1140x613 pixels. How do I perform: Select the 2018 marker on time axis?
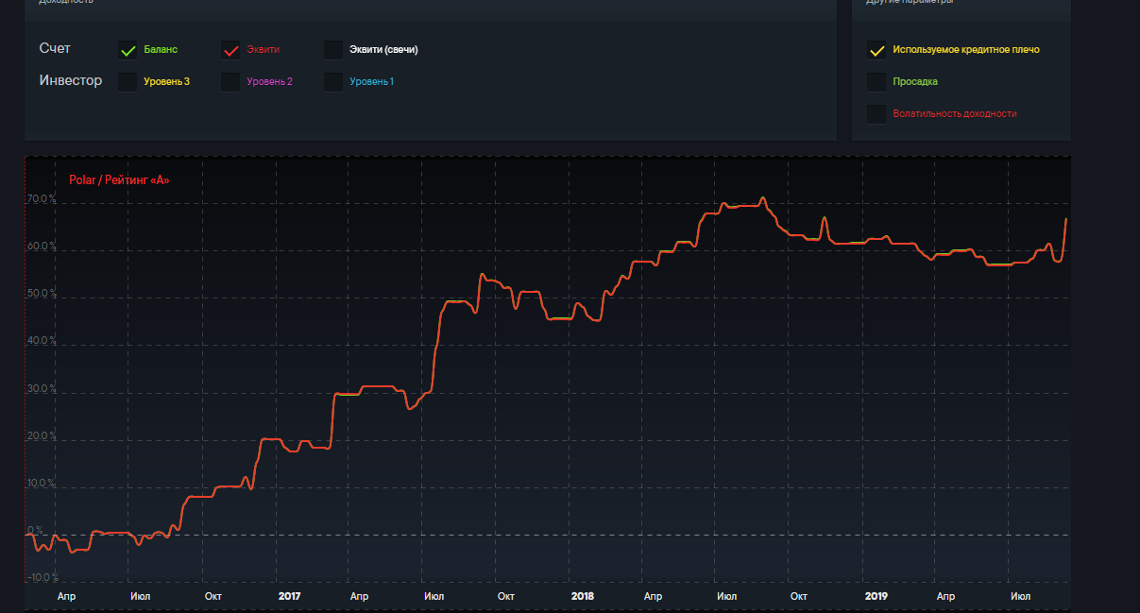point(583,597)
